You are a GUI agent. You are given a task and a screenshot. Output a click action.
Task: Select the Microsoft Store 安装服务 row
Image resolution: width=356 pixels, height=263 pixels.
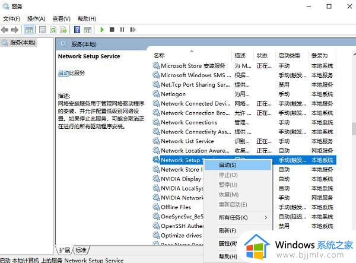tap(244, 66)
